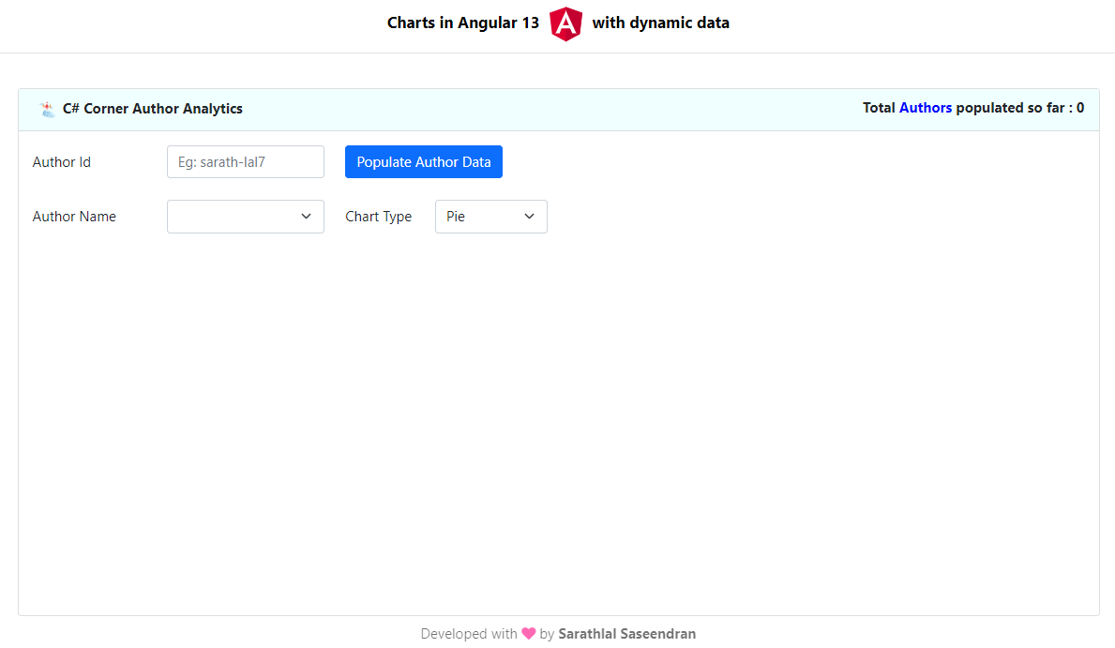Click the Chart Type label text
This screenshot has height=648, width=1115.
pos(379,217)
